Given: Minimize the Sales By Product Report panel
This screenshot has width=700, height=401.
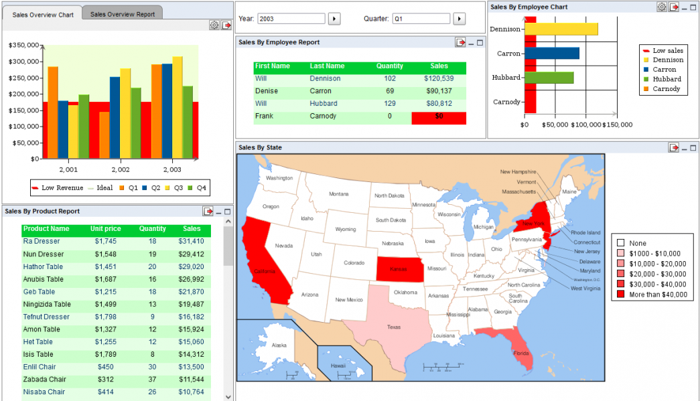Looking at the screenshot, I should tap(218, 212).
